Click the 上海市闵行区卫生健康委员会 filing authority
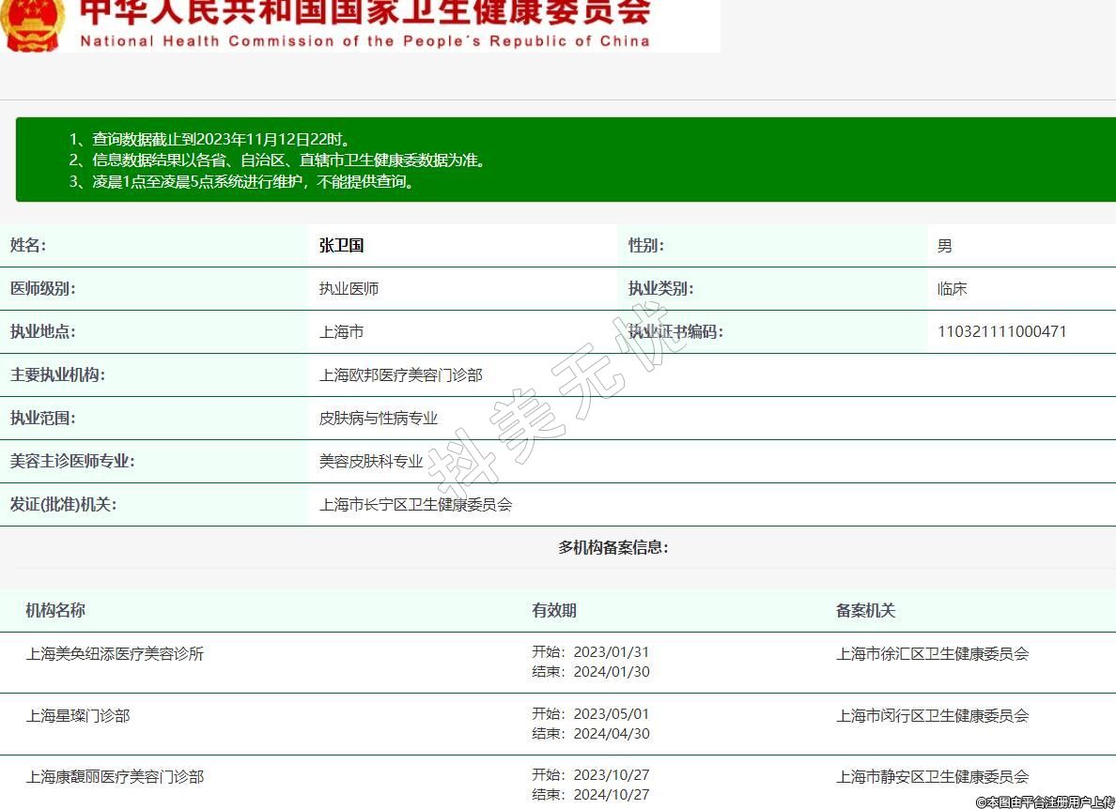Screen dimensions: 1116x809 (x=932, y=716)
